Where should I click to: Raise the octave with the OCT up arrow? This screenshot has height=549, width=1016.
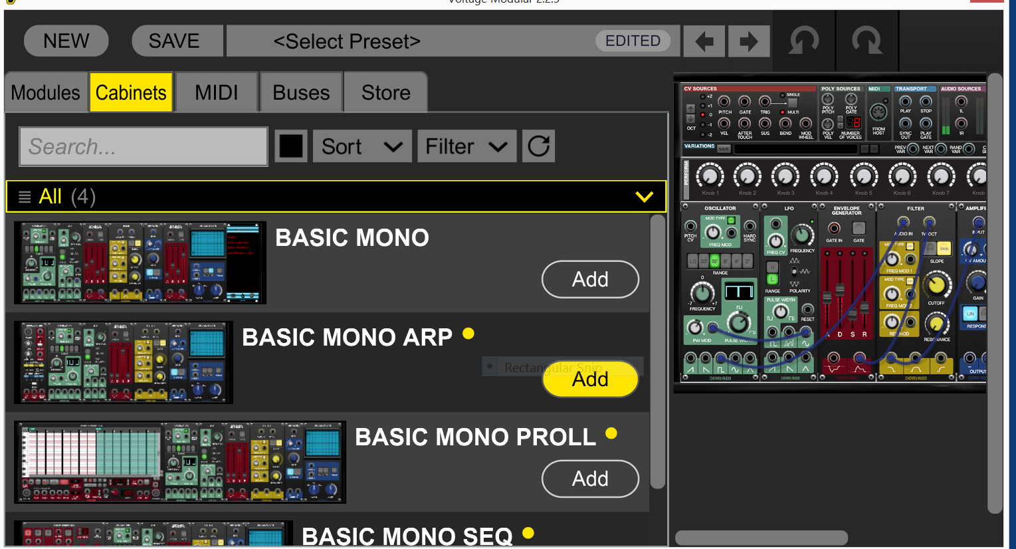pos(691,108)
